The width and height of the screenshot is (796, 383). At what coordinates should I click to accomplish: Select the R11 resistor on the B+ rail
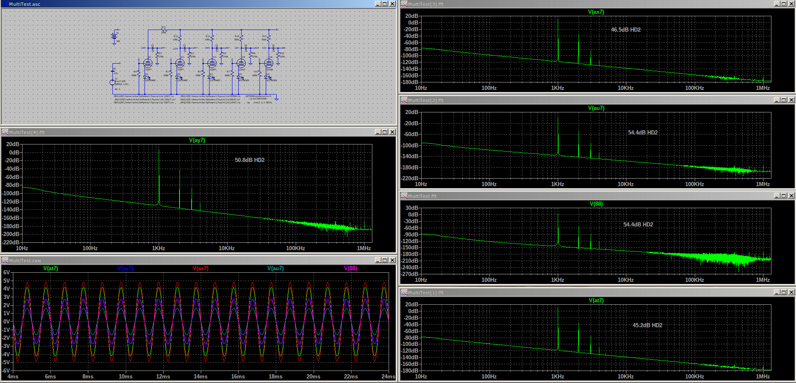click(x=164, y=30)
